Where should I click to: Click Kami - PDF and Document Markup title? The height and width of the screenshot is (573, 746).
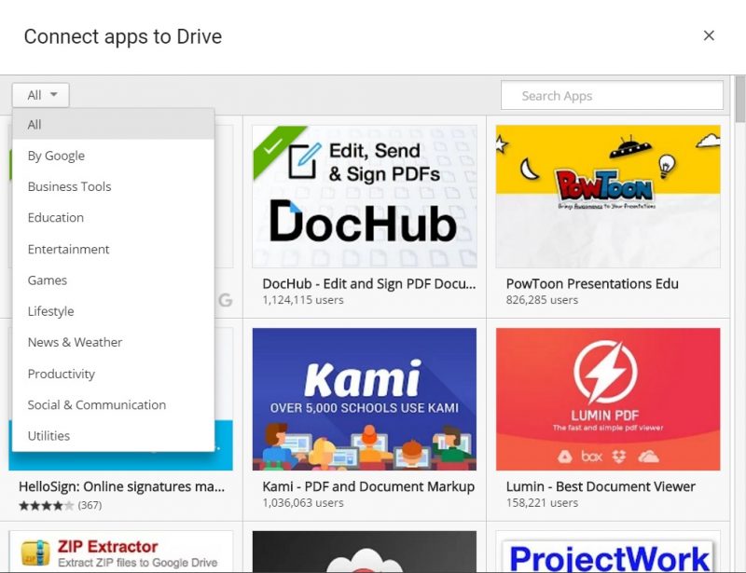(368, 486)
